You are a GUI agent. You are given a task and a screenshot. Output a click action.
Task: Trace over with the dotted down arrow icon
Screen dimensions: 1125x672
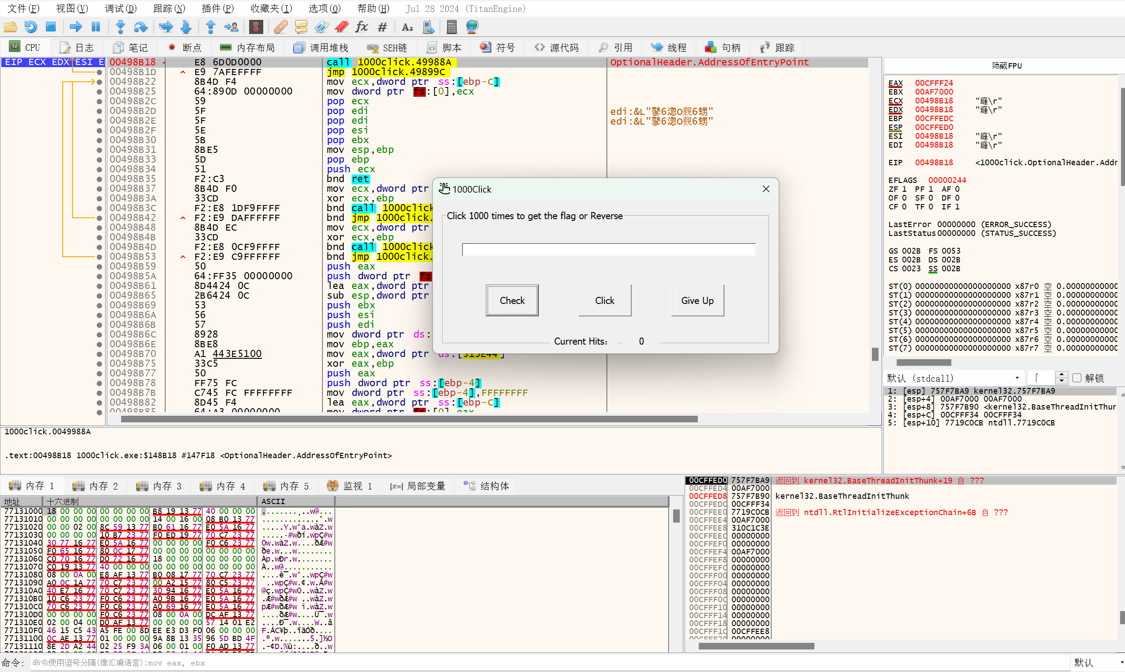[186, 27]
